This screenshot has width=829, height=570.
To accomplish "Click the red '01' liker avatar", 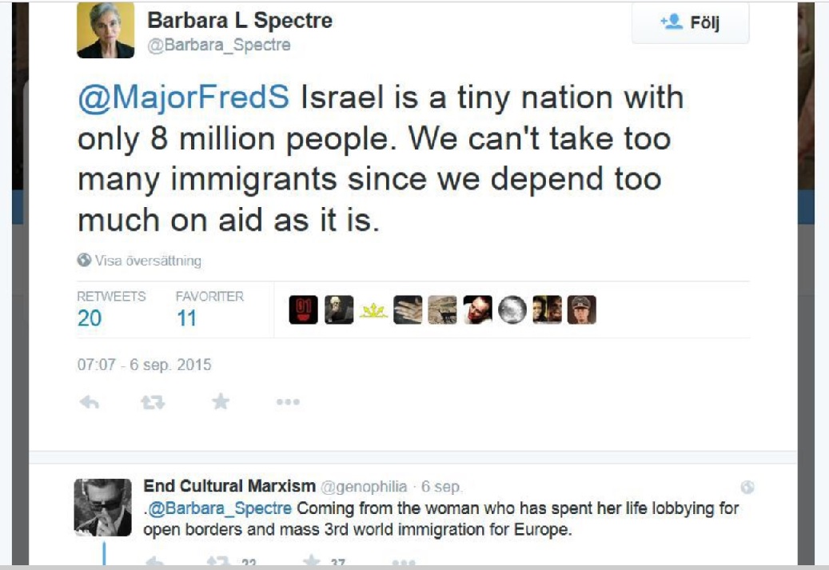I will coord(303,310).
